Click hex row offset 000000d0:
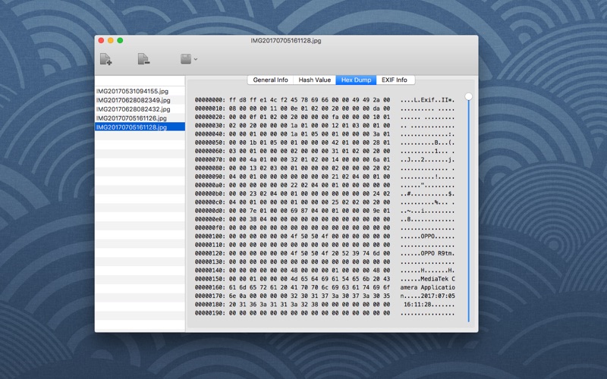Screen dimensions: 607x379 [210, 211]
